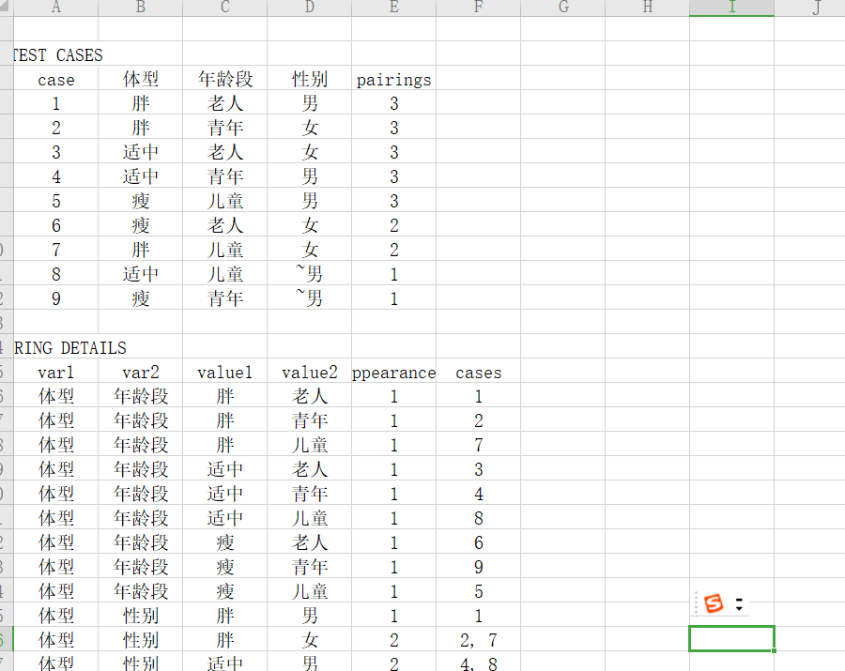Click the 'ppearance' header cell
Screen dimensions: 845x671
(x=394, y=373)
